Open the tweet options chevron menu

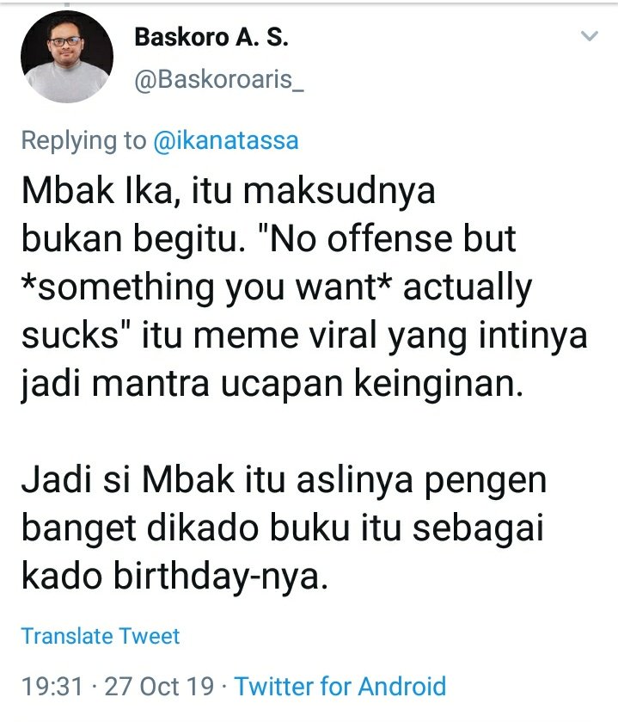click(x=589, y=36)
